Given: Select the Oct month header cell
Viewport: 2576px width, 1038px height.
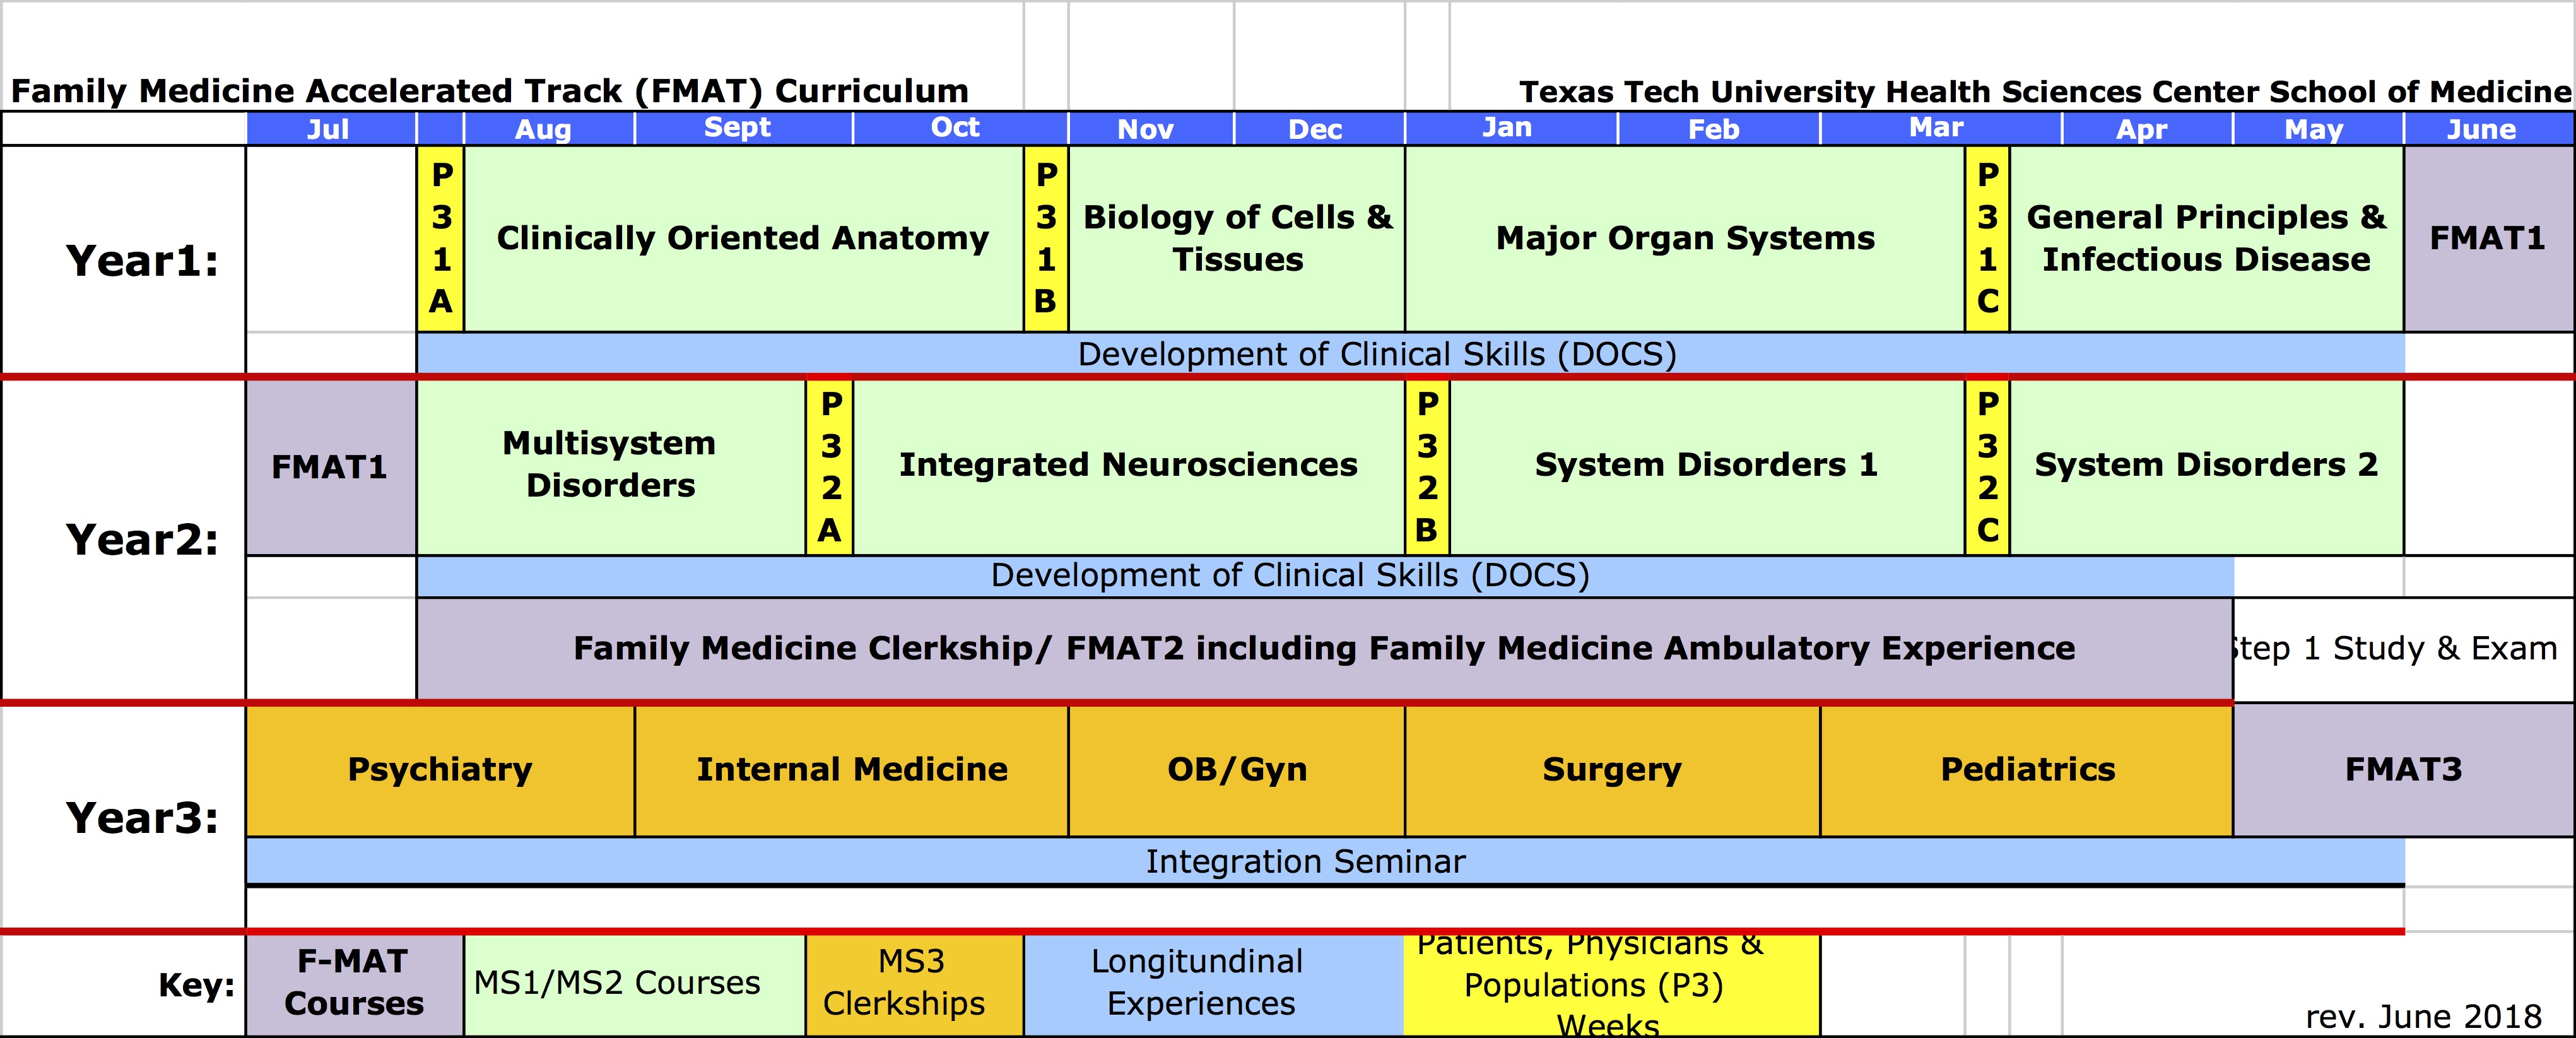Looking at the screenshot, I should [x=960, y=129].
